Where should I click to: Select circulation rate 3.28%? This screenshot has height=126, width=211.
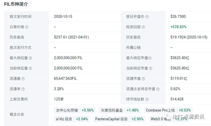59,89
